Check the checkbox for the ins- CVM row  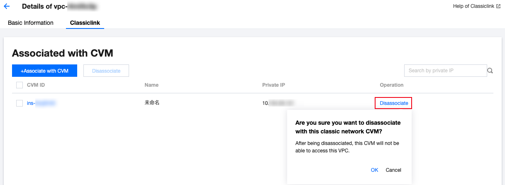click(x=20, y=103)
